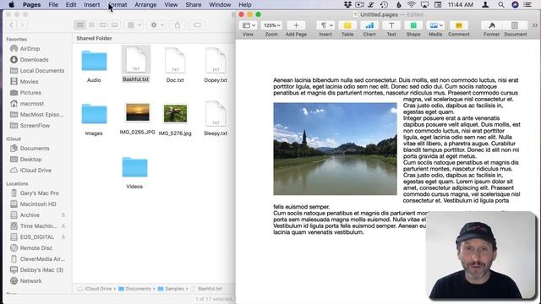
Task: Click the Wi-Fi status icon
Action: 411,4
